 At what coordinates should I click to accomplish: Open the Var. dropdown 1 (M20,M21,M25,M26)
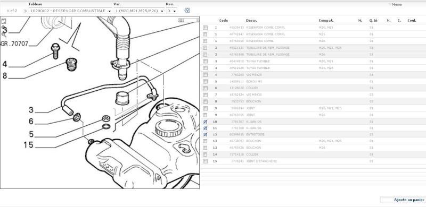pos(139,11)
